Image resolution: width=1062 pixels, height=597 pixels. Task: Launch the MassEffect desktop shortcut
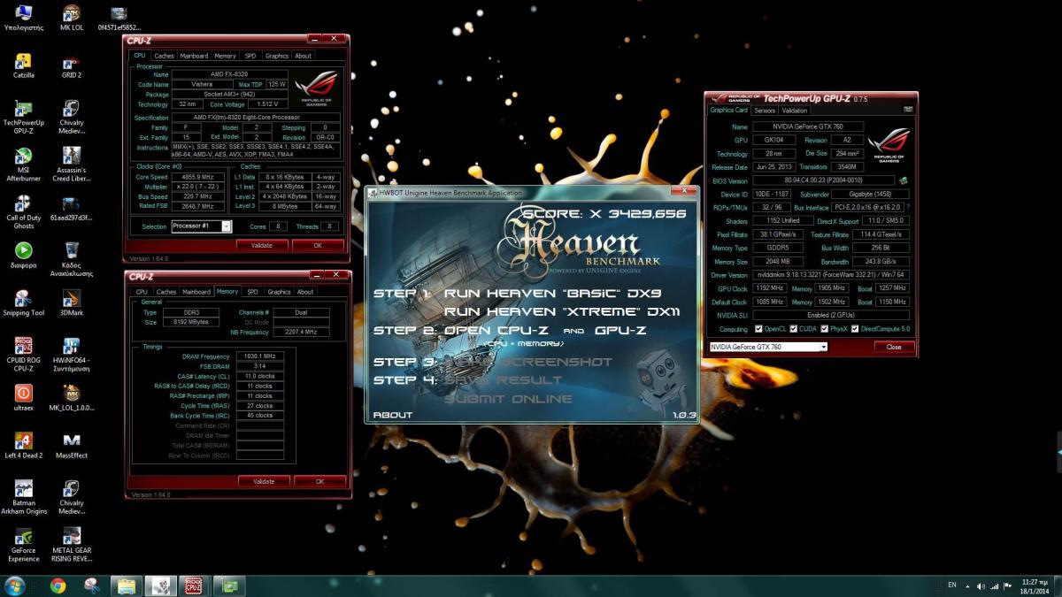71,445
